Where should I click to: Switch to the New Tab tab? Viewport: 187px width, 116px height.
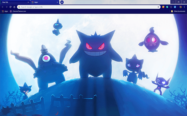point(15,2)
